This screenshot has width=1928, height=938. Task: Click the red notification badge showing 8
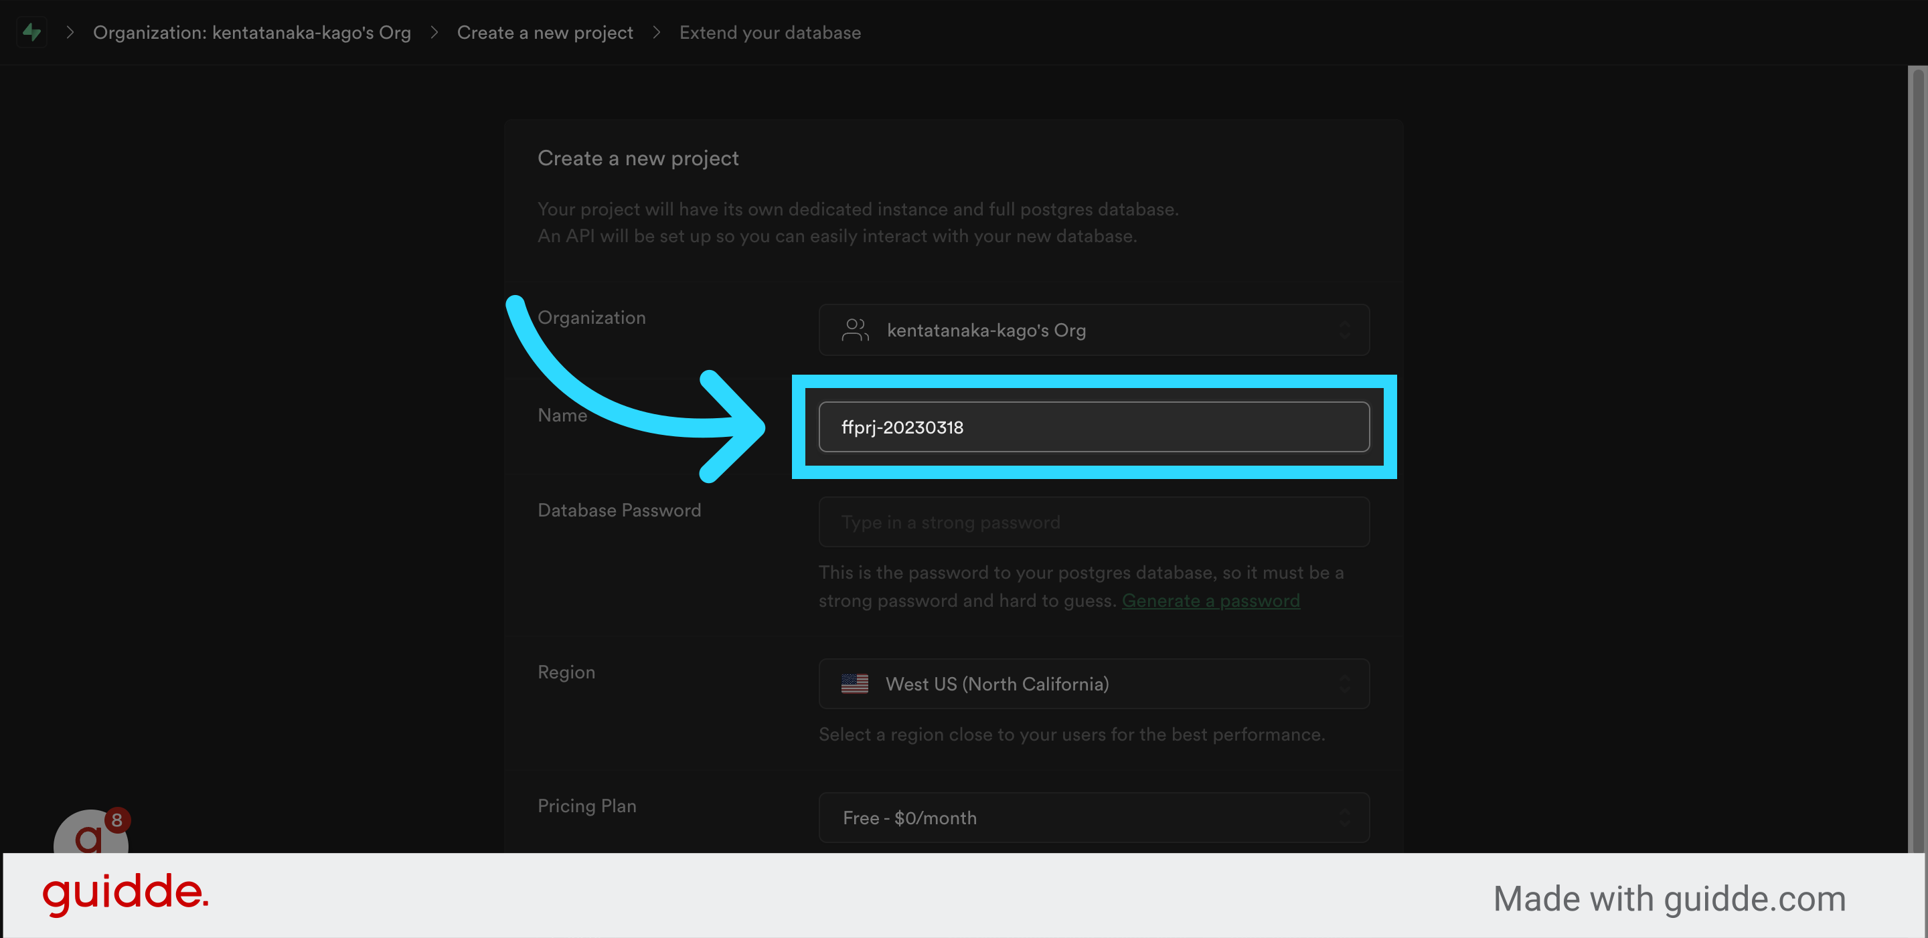[x=116, y=820]
